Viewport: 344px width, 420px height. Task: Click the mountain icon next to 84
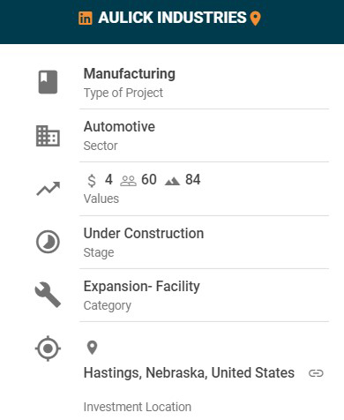tap(172, 181)
